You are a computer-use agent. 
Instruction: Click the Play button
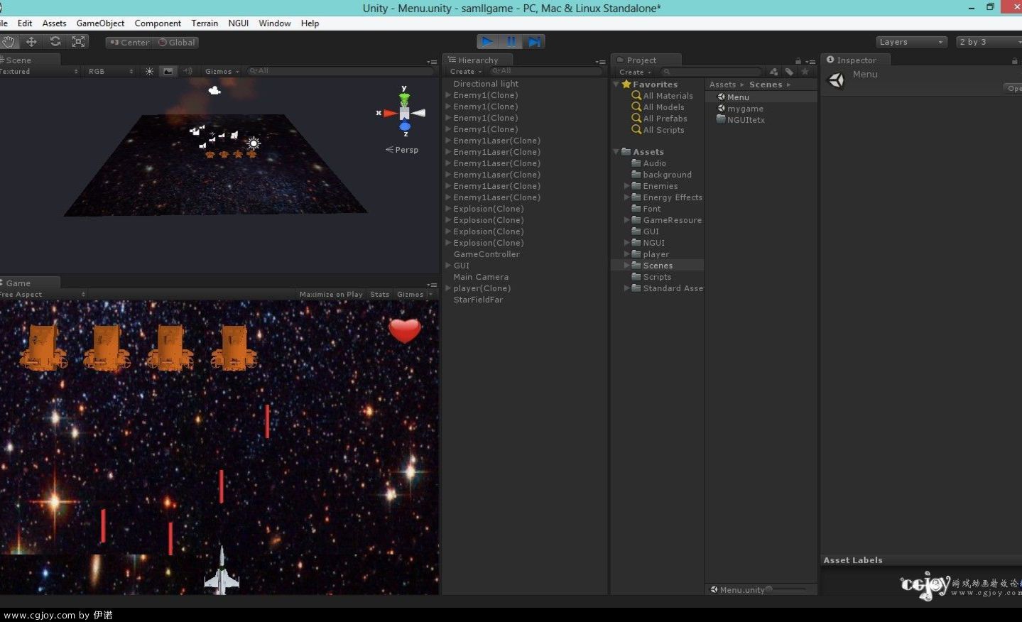[x=487, y=42]
